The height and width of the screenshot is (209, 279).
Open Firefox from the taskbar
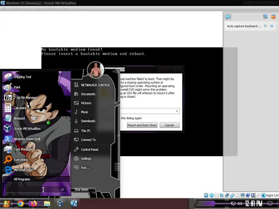pyautogui.click(x=34, y=204)
